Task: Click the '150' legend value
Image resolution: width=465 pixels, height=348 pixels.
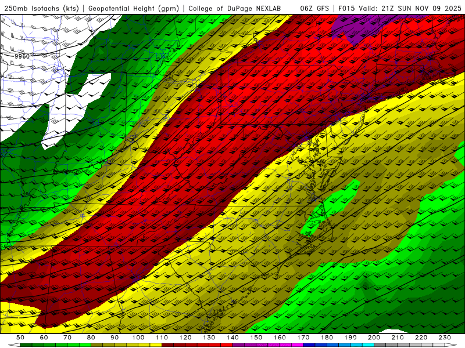Action: (256, 338)
